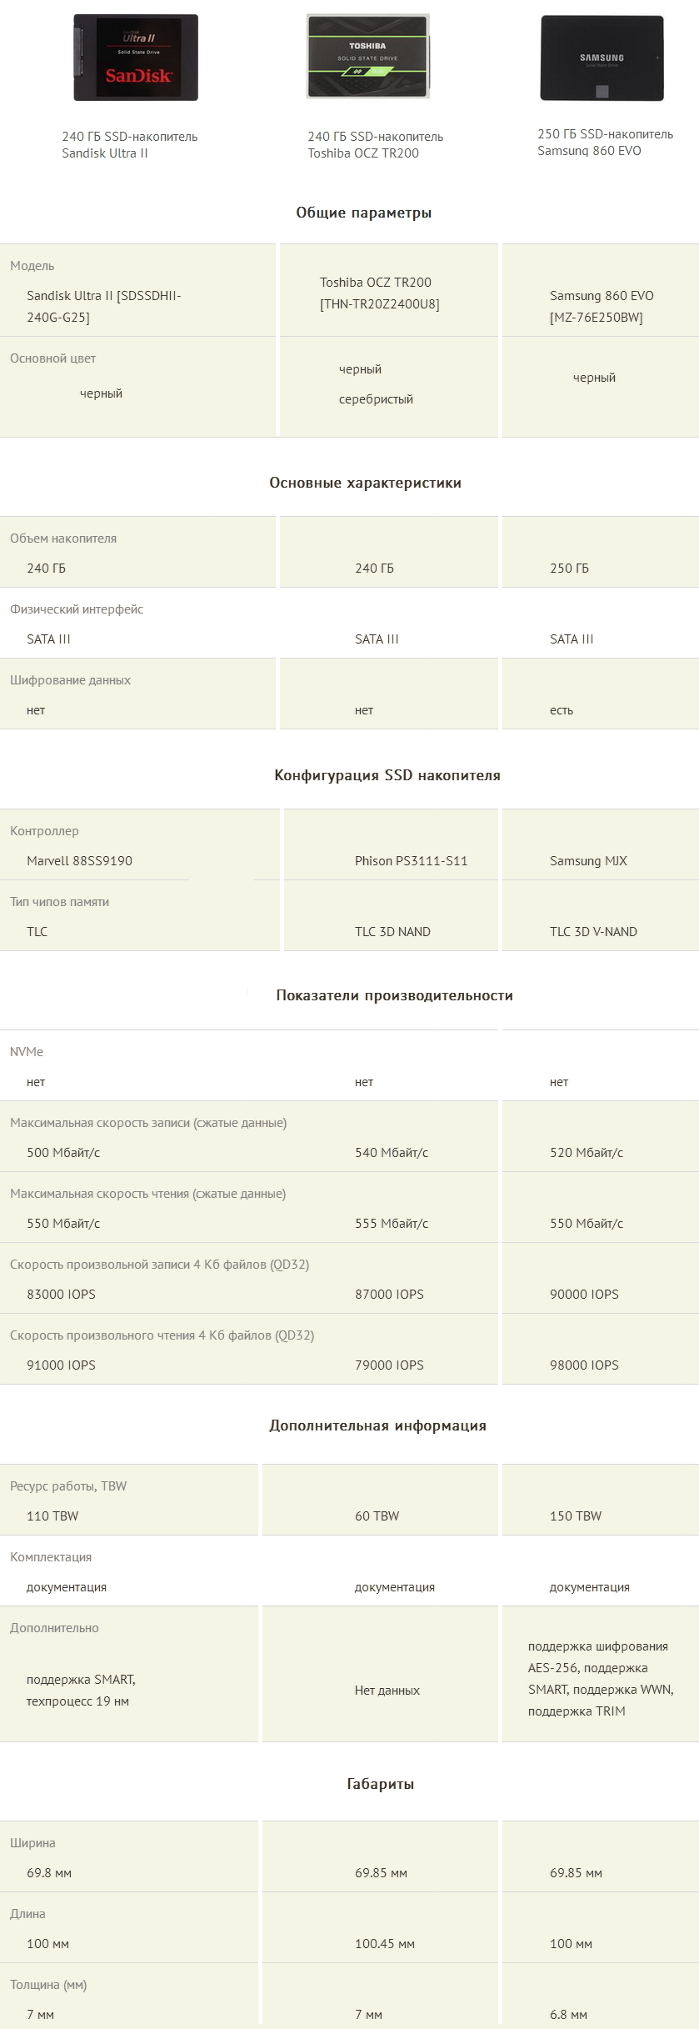Click the Дополнительная информация section heading
This screenshot has height=2029, width=699.
(377, 1425)
